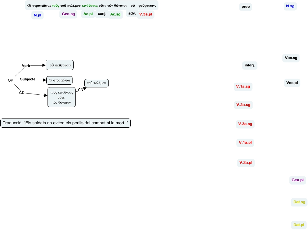Click the green Ac.sg tag
The image size is (308, 230).
(115, 14)
